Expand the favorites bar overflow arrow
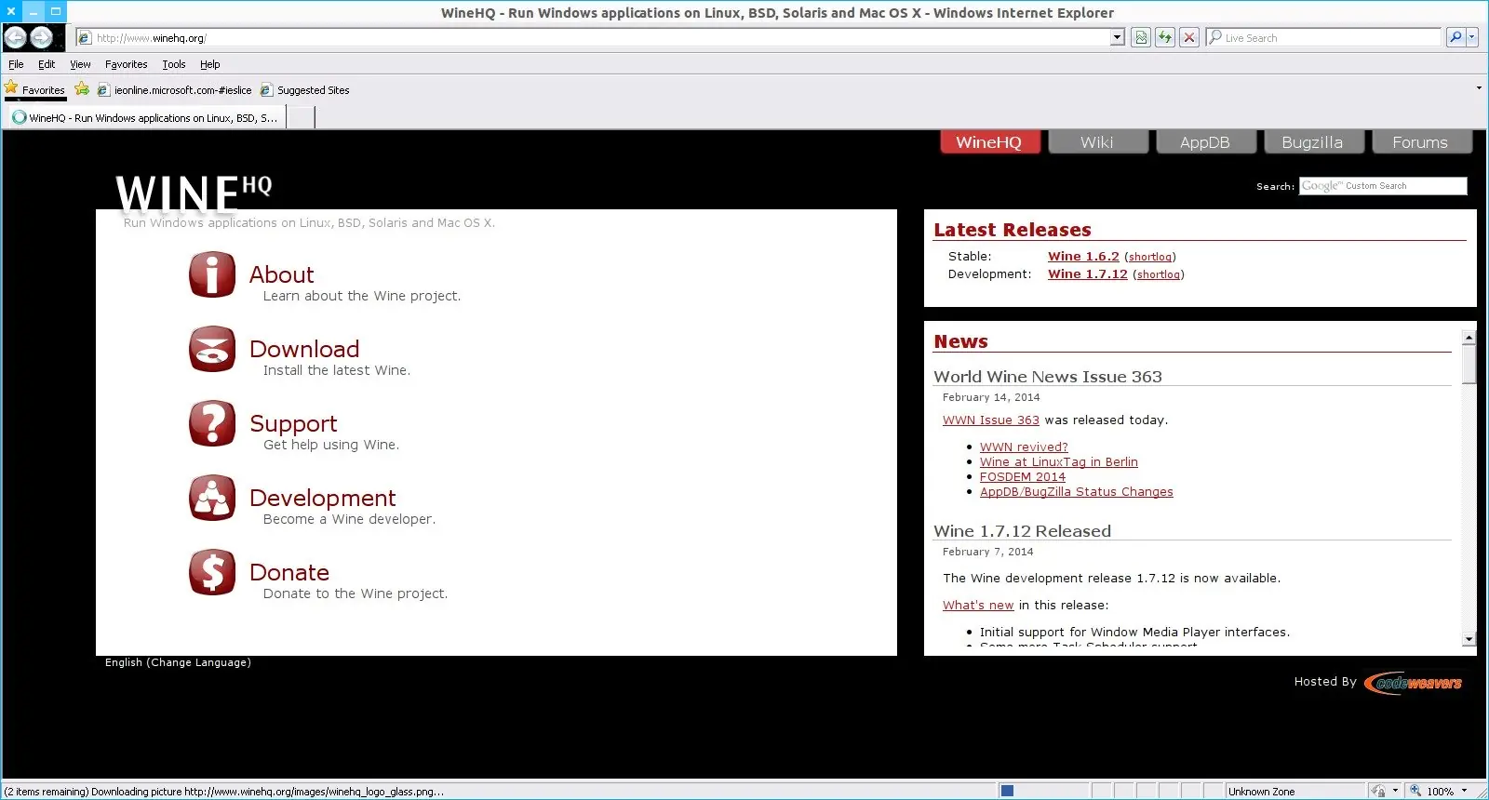The height and width of the screenshot is (800, 1489). tap(1479, 88)
